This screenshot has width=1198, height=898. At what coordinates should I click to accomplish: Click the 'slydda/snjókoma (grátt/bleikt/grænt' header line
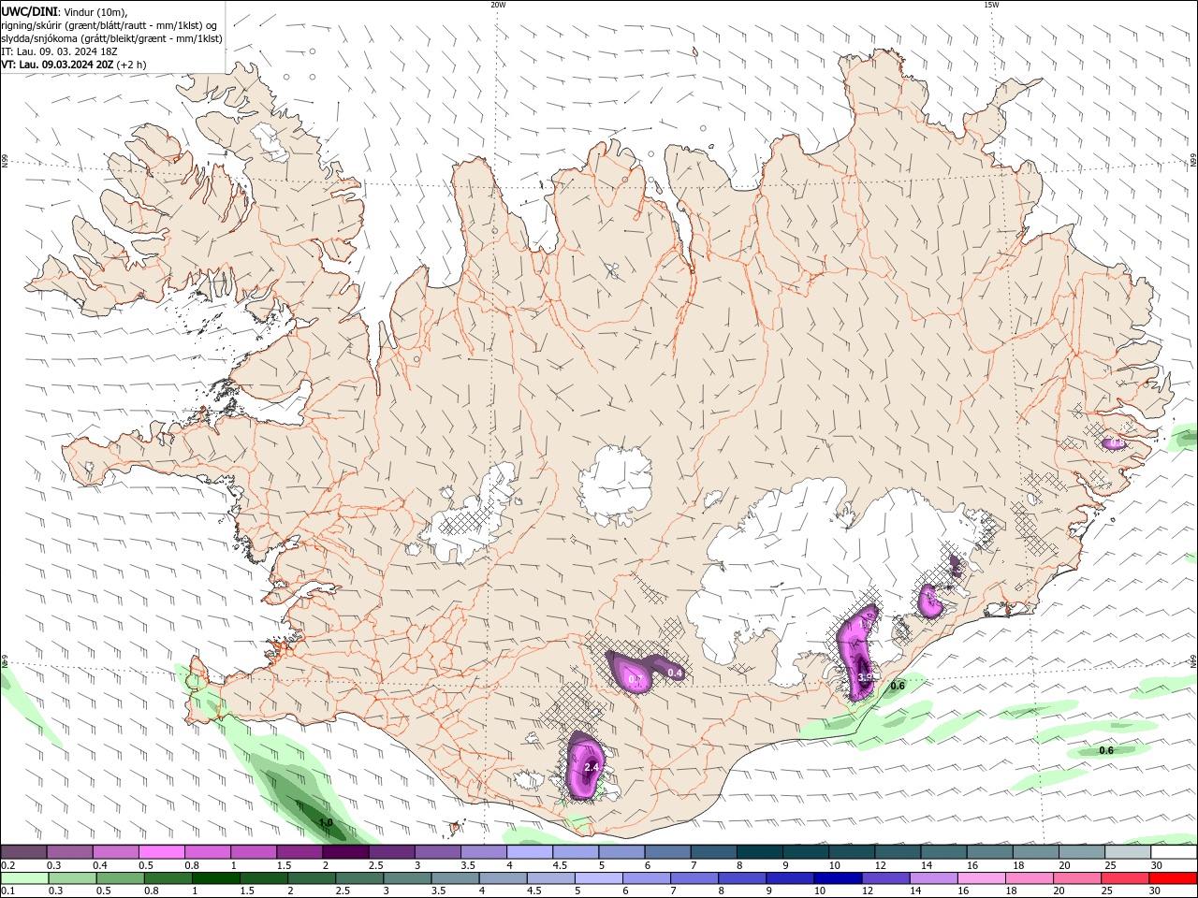pos(111,38)
